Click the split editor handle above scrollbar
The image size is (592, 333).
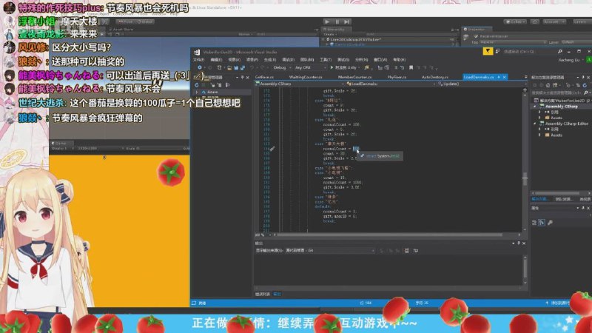tap(525, 90)
